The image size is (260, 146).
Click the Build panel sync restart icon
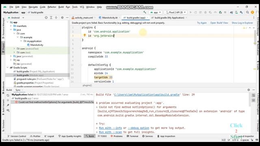pyautogui.click(x=8, y=95)
